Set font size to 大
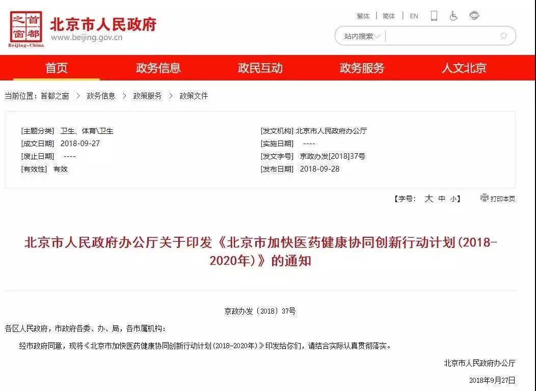 (428, 199)
